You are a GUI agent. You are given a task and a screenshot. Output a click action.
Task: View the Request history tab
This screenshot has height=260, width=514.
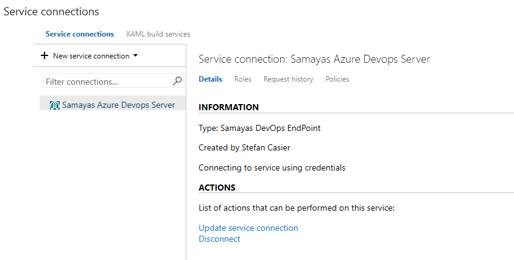(288, 79)
